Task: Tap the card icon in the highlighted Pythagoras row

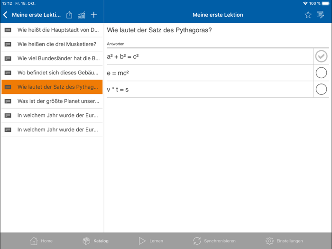Action: (8, 87)
